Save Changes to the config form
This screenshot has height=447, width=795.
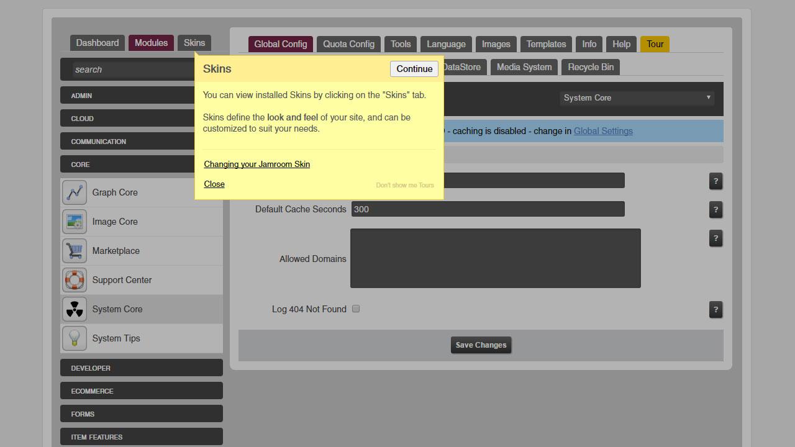coord(481,345)
